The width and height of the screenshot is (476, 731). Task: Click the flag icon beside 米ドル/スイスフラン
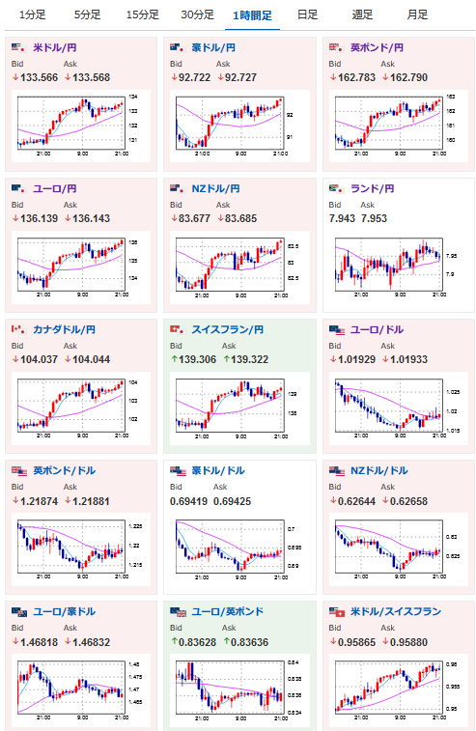[337, 611]
